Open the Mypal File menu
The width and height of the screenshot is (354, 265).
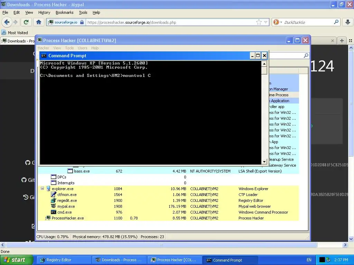coord(5,12)
